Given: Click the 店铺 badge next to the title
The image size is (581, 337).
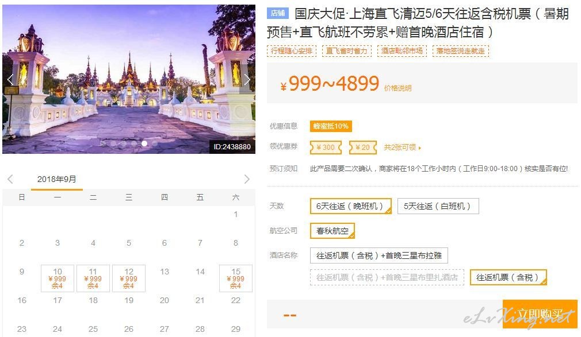Looking at the screenshot, I should click(277, 14).
